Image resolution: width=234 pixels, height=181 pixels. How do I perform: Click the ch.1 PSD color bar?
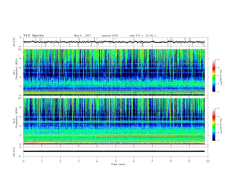214,76
